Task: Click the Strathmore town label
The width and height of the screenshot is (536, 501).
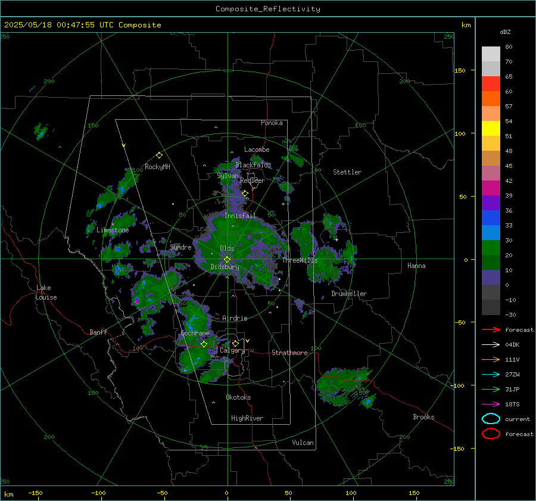Action: click(x=289, y=353)
